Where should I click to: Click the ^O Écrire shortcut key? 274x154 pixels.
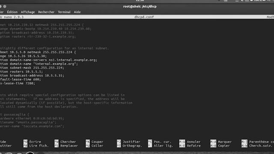tap(25, 142)
